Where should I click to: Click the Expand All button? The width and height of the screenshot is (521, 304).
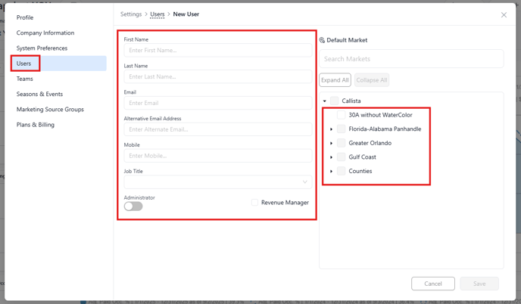335,80
